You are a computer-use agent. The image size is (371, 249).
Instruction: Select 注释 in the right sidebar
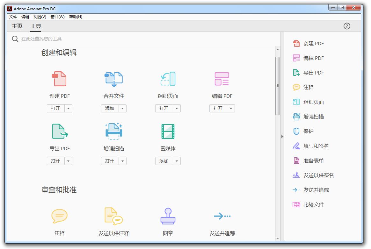pyautogui.click(x=303, y=88)
